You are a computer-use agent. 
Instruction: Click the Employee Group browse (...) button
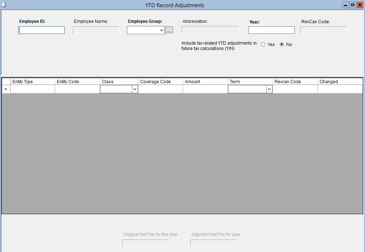tap(169, 30)
